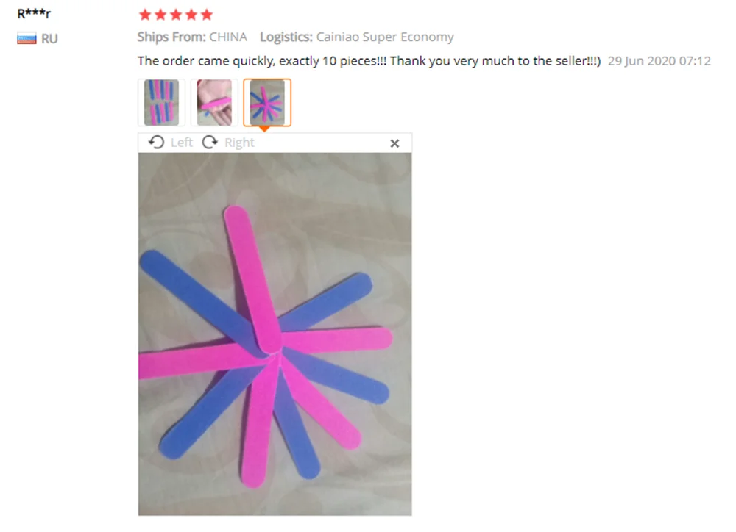
Task: Click the first red rating star
Action: coord(145,15)
